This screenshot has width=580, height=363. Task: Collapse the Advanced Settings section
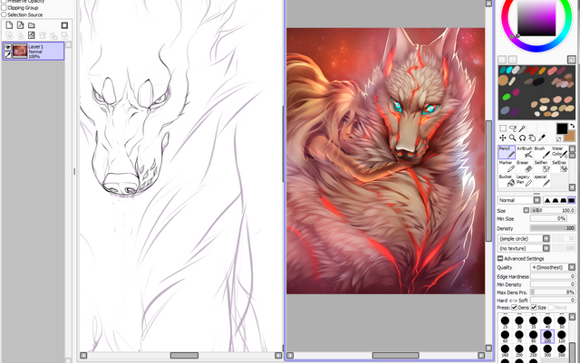[500, 258]
